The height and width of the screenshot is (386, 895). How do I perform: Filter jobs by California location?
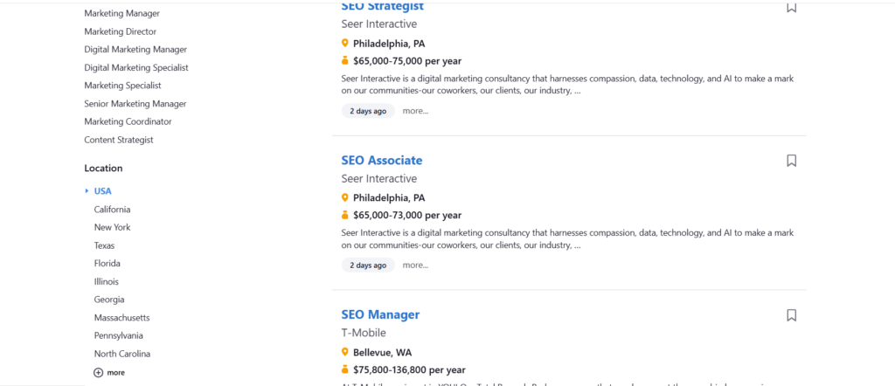[112, 210]
